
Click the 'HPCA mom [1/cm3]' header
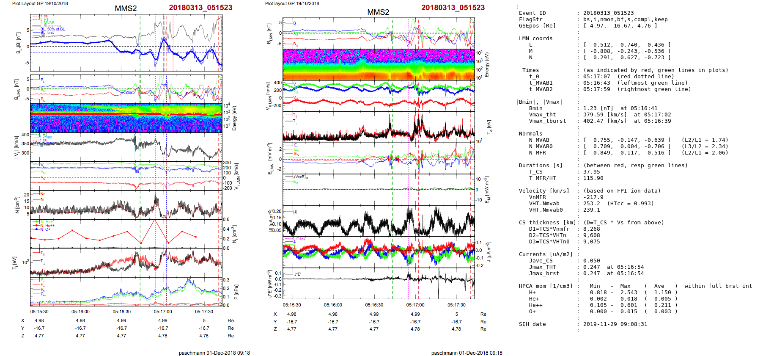pos(546,286)
